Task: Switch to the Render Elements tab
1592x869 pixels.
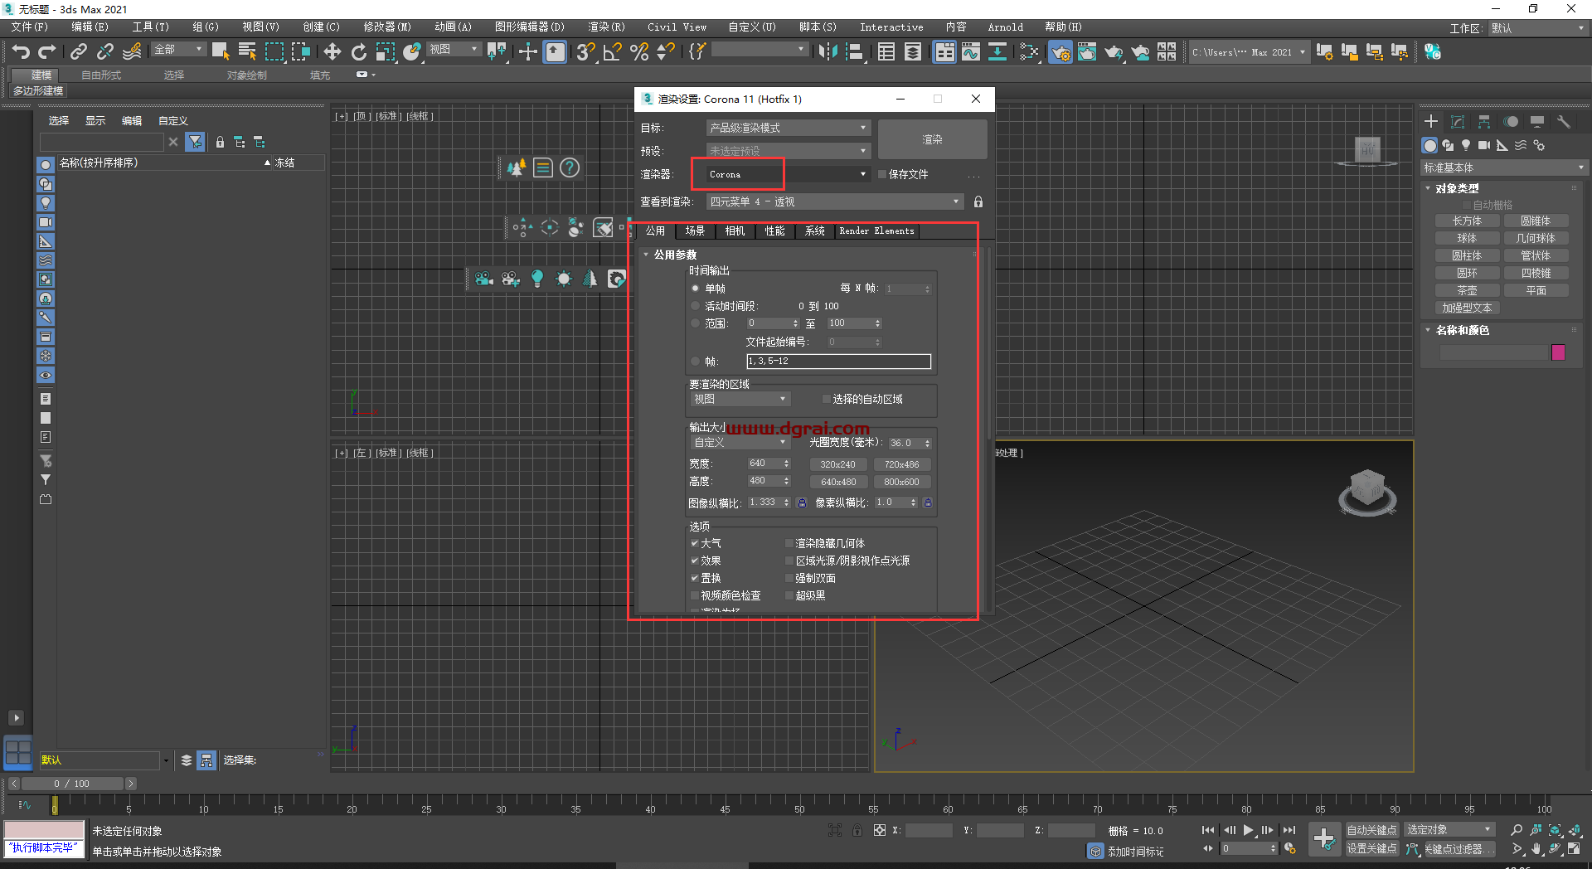Action: pyautogui.click(x=876, y=231)
